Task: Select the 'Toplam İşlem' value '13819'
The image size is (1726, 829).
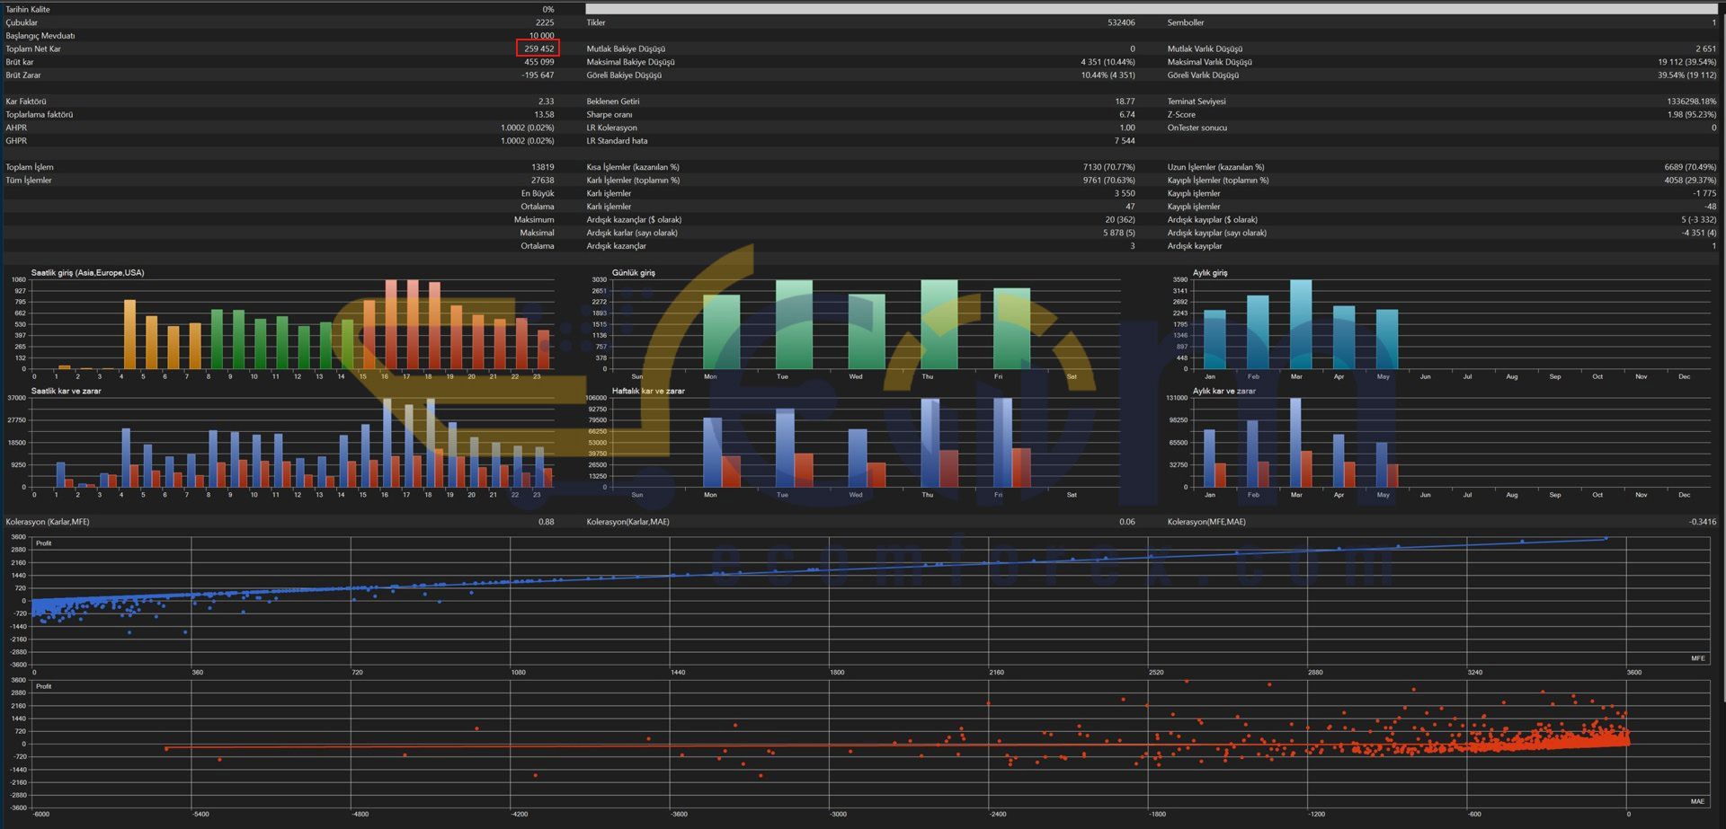Action: click(x=542, y=167)
